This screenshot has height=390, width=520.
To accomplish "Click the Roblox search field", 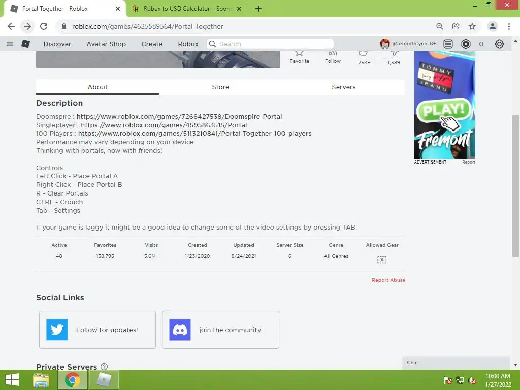I will [x=270, y=44].
